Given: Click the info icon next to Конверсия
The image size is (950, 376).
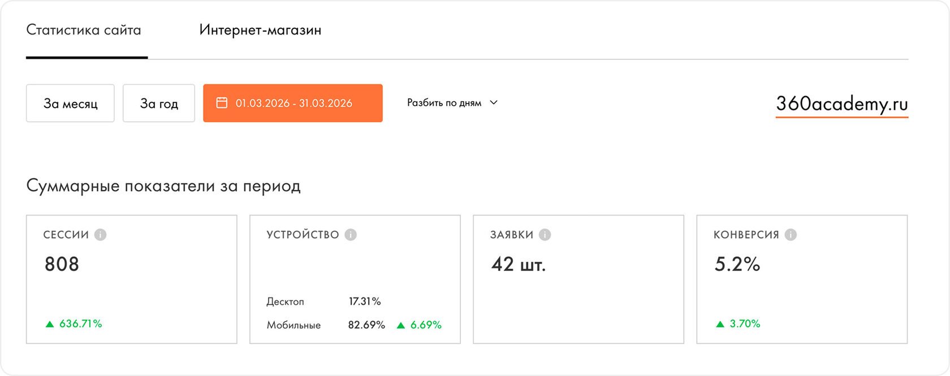Looking at the screenshot, I should (x=791, y=235).
